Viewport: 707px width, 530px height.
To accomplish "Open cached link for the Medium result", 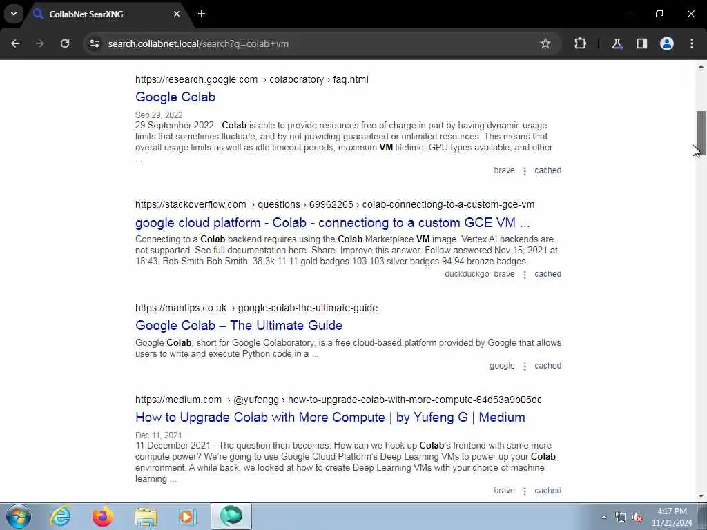I will (x=548, y=491).
